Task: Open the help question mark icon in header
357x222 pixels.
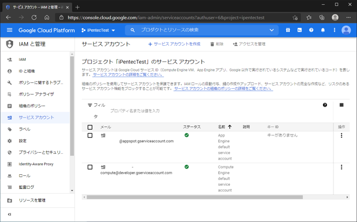Action: 311,30
